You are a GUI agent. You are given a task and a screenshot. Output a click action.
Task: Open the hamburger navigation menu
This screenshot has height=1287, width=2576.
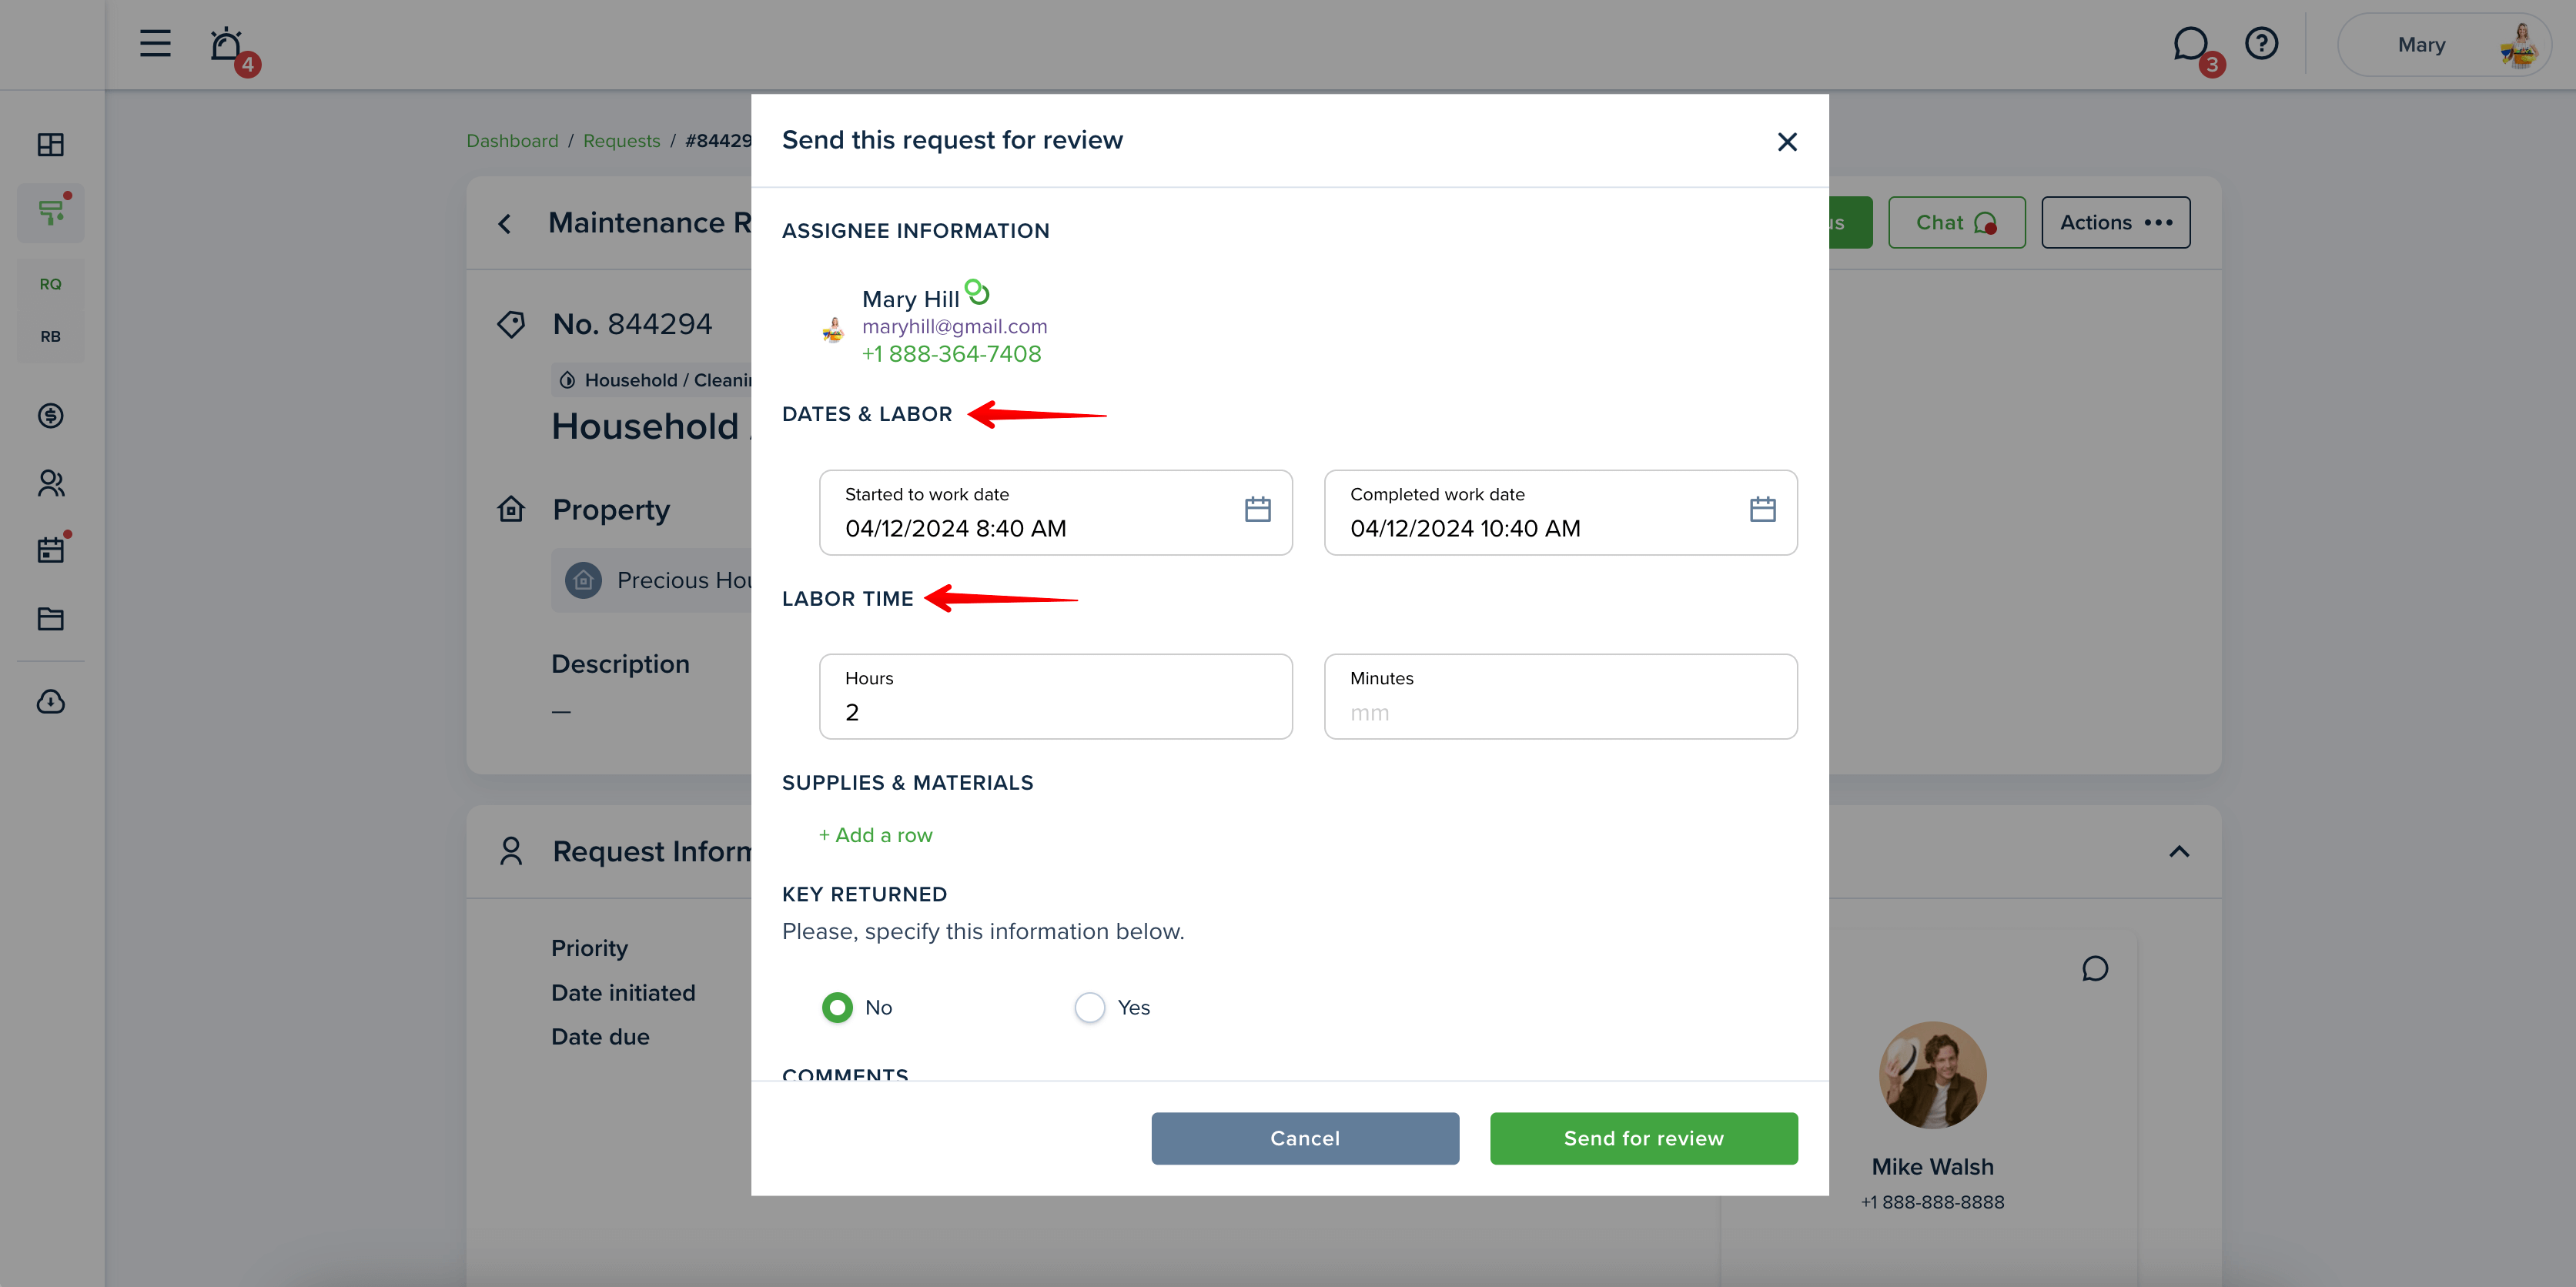click(x=155, y=43)
